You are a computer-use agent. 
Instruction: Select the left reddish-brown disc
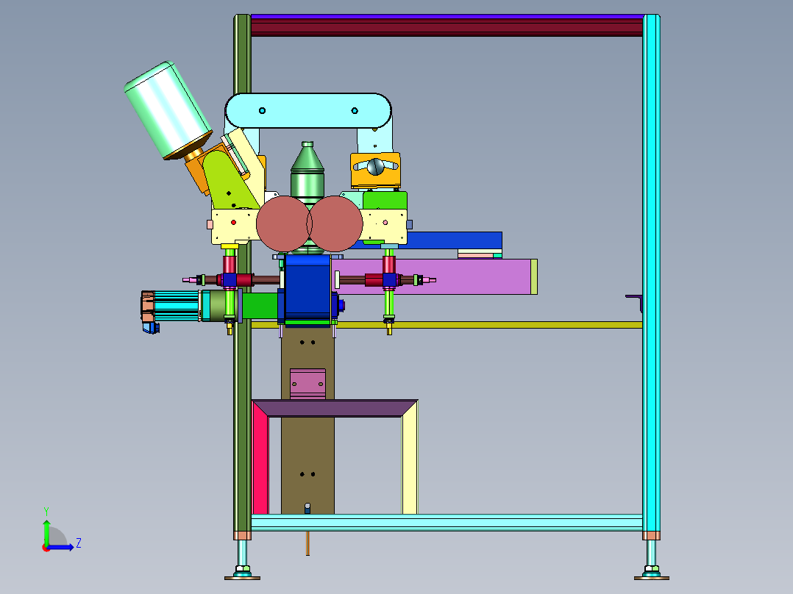tap(282, 224)
